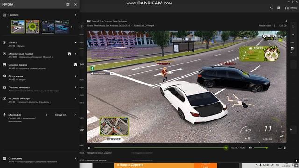
Task: Close the video preview player
Action: tap(285, 21)
